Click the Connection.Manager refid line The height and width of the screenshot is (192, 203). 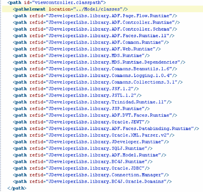click(x=91, y=175)
